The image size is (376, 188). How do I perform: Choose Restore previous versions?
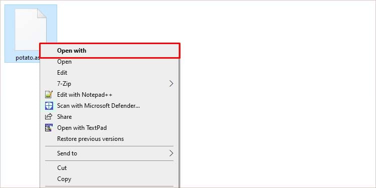pos(90,139)
